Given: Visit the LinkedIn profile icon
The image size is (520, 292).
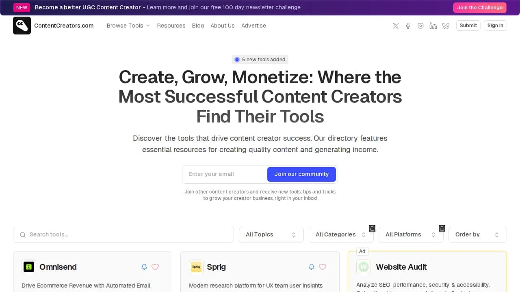Looking at the screenshot, I should (433, 26).
